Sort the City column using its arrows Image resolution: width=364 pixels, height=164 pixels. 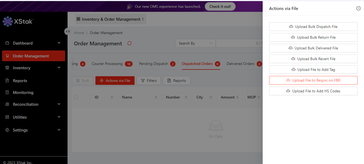211,97
